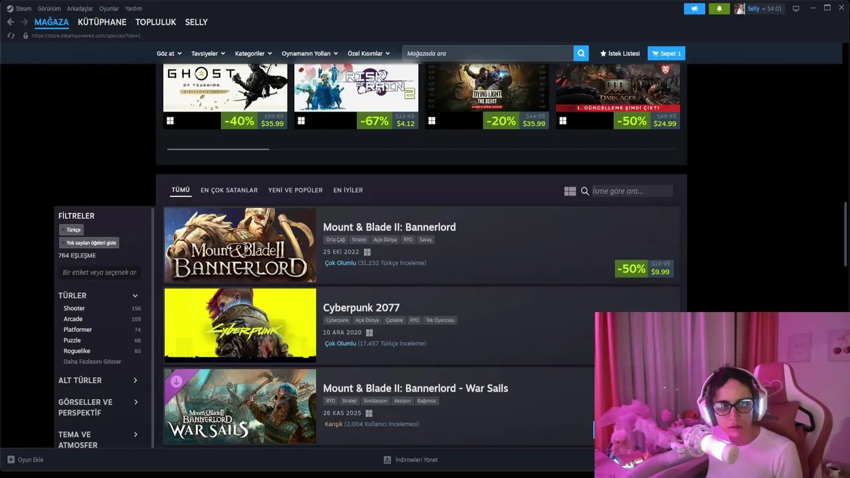Open the announcements megaphone icon
Image resolution: width=850 pixels, height=478 pixels.
694,9
